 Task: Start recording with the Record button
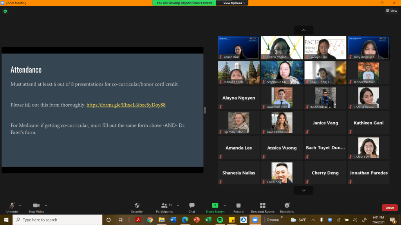point(238,205)
